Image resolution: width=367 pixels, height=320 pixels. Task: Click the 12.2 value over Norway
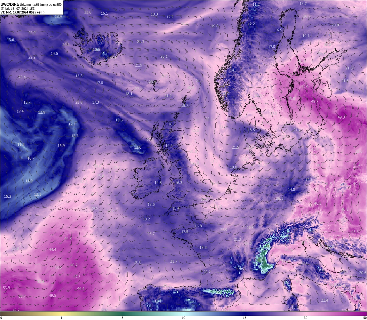pos(251,24)
